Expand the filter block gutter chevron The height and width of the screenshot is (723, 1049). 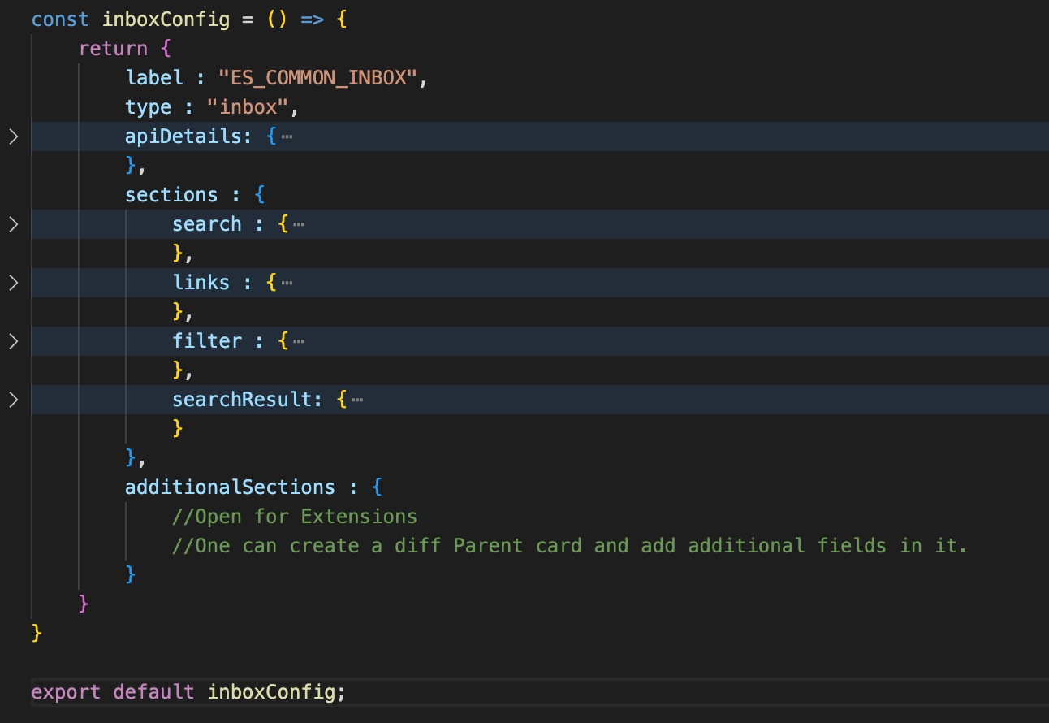click(13, 341)
